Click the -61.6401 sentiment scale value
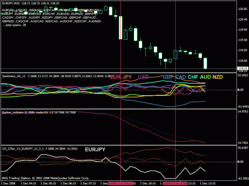This screenshot has height=186, width=249. (x=243, y=107)
